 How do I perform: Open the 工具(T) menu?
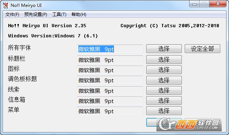click(x=59, y=15)
